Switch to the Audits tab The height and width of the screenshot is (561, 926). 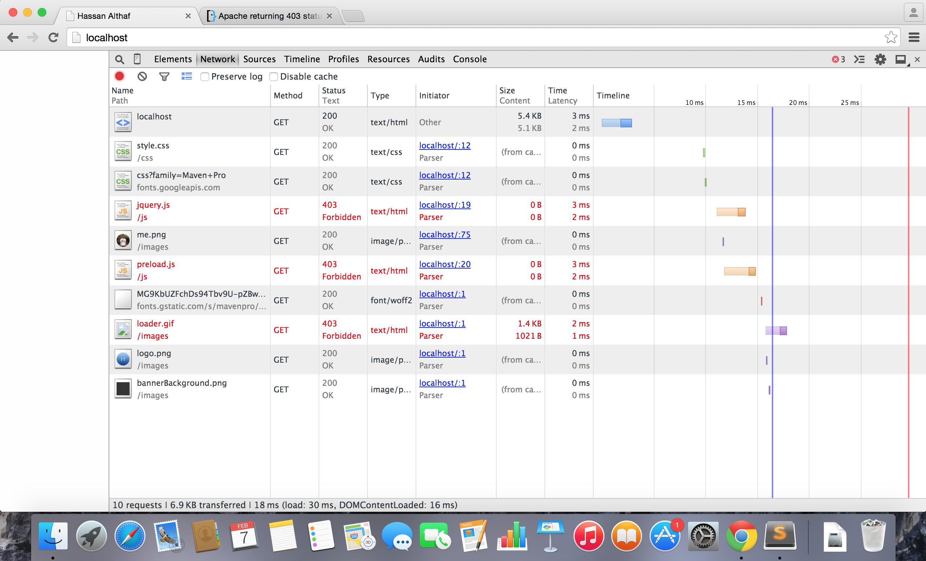point(432,59)
